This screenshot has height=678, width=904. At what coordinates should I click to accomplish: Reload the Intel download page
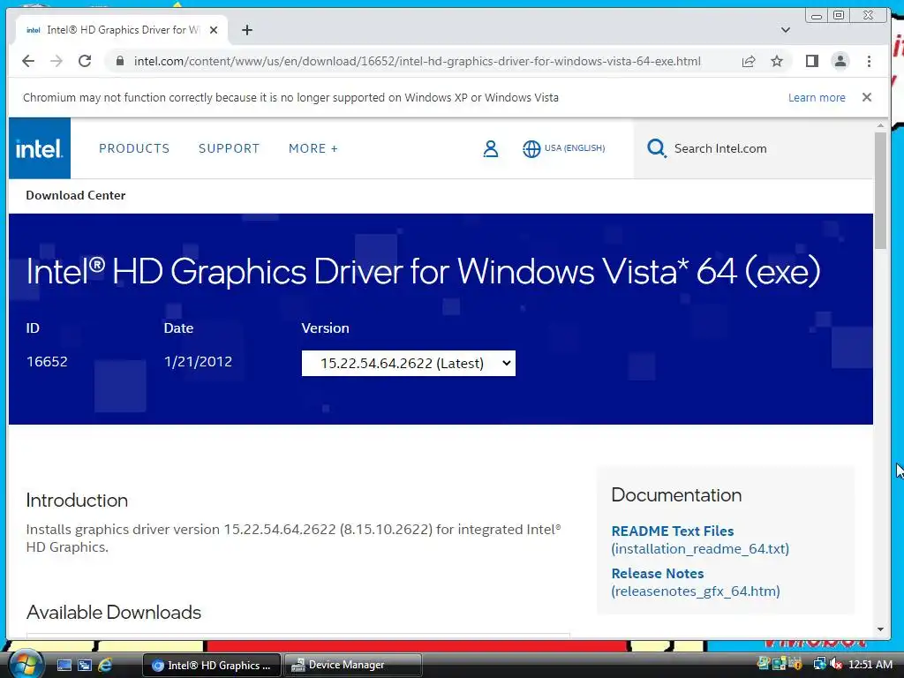(85, 61)
